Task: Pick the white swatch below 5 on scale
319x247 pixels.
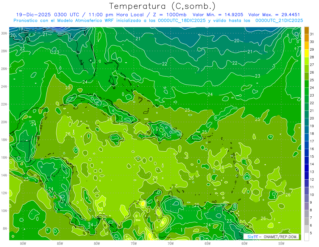Action: (x=307, y=237)
